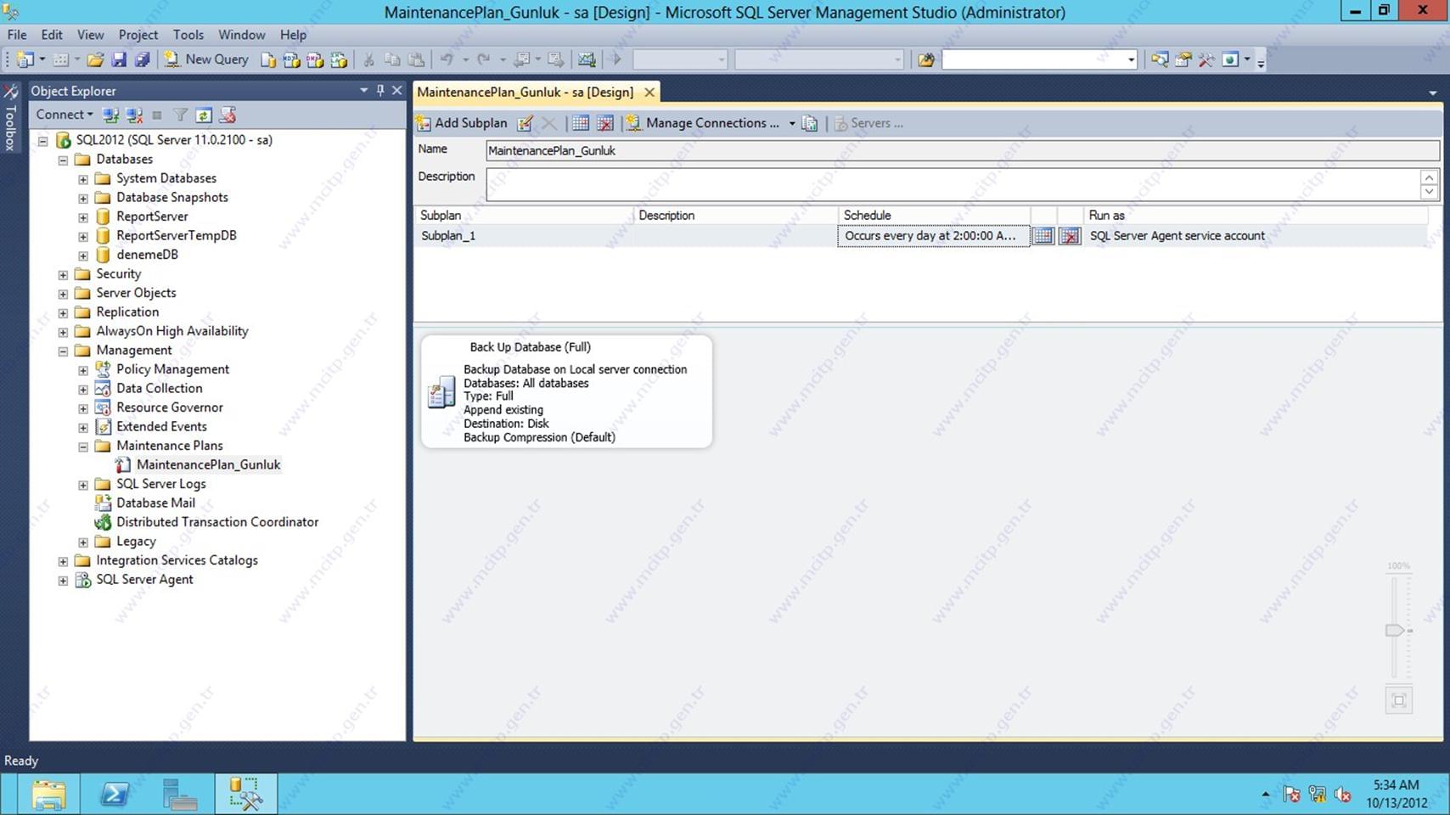
Task: Click the Disconnect icon in Object Explorer
Action: pyautogui.click(x=134, y=115)
